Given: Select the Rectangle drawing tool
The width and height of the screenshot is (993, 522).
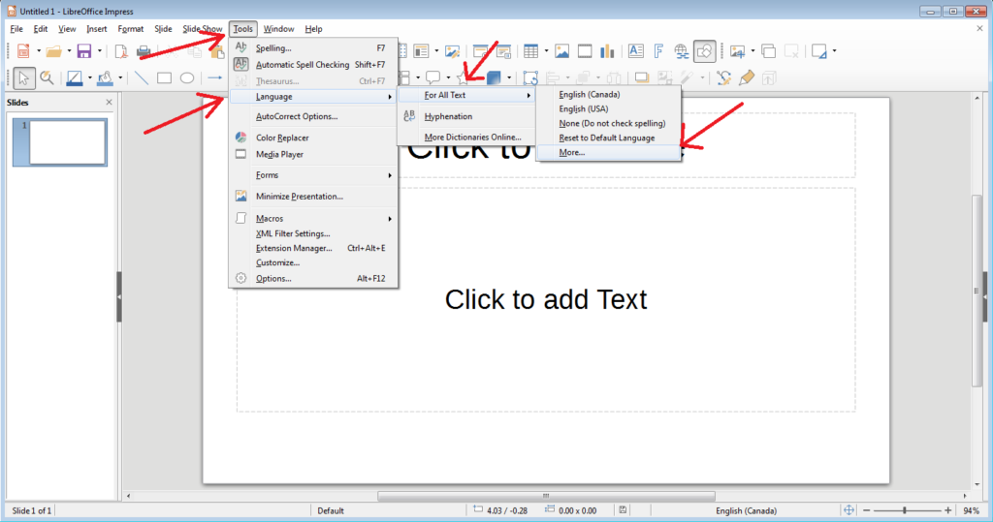Looking at the screenshot, I should point(165,78).
